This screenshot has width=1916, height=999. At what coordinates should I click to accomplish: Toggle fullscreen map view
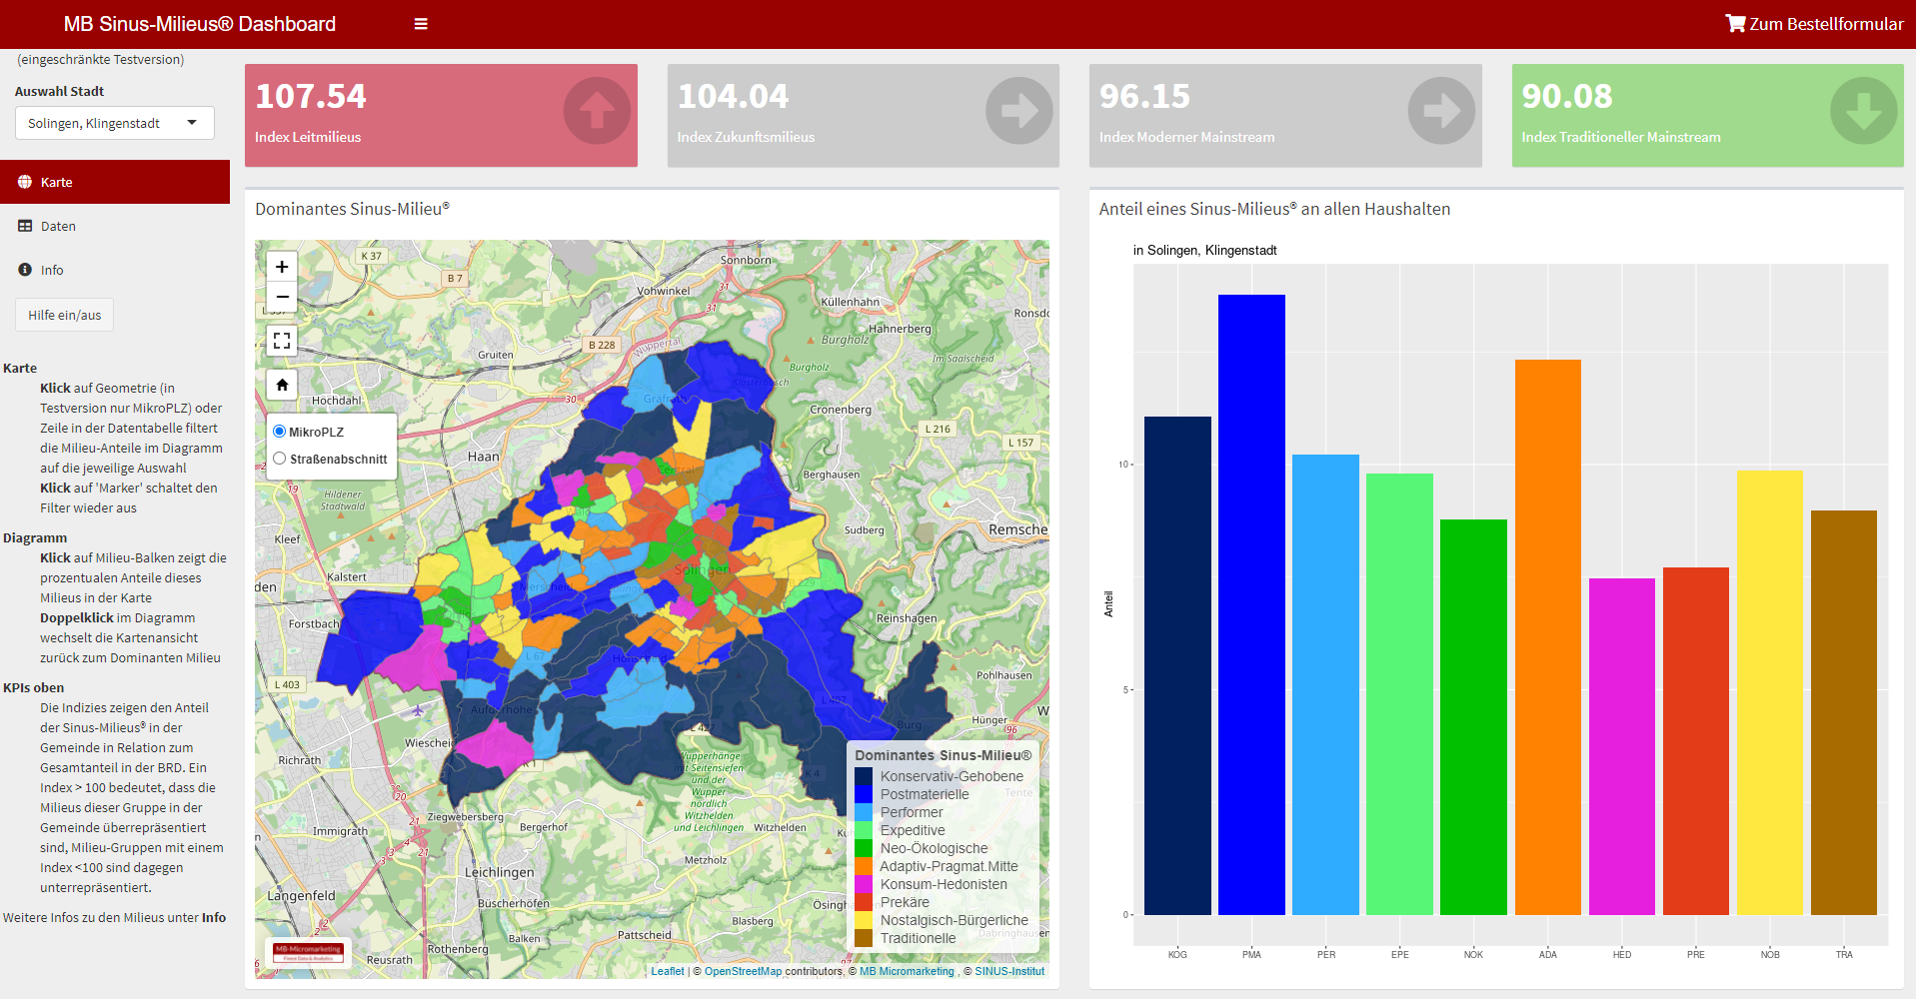tap(282, 341)
